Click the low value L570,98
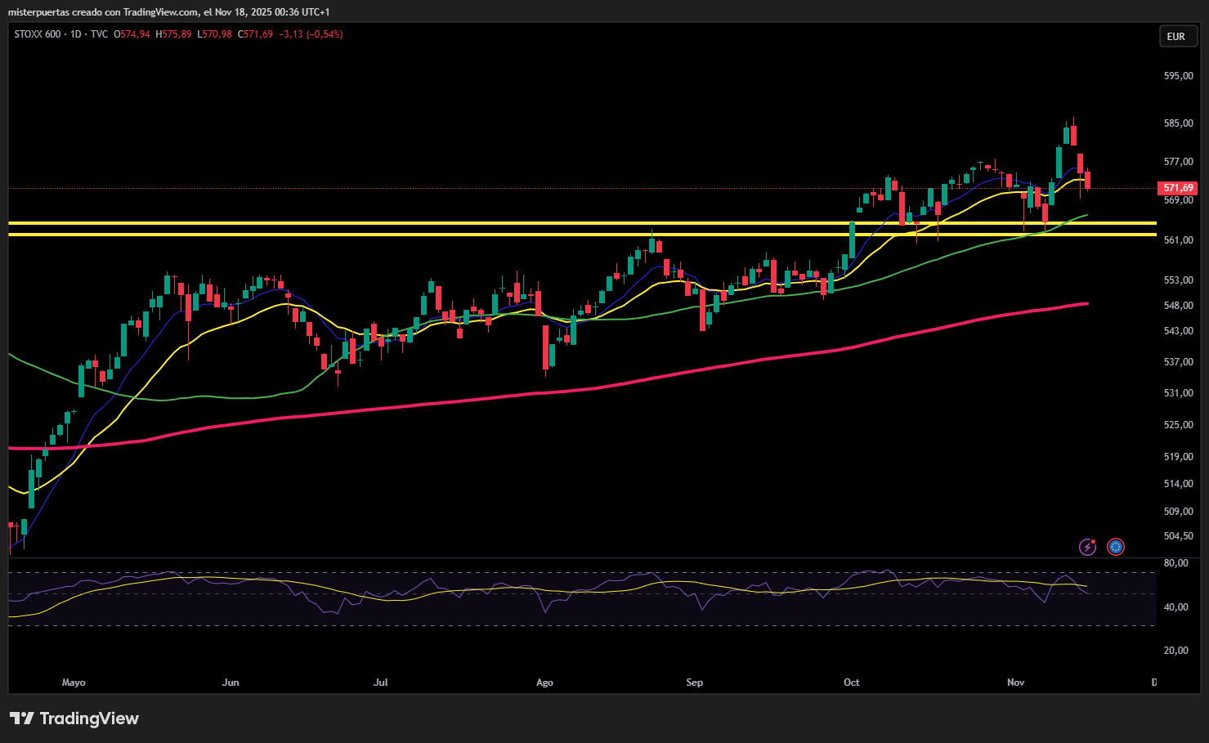Image resolution: width=1209 pixels, height=743 pixels. point(214,34)
